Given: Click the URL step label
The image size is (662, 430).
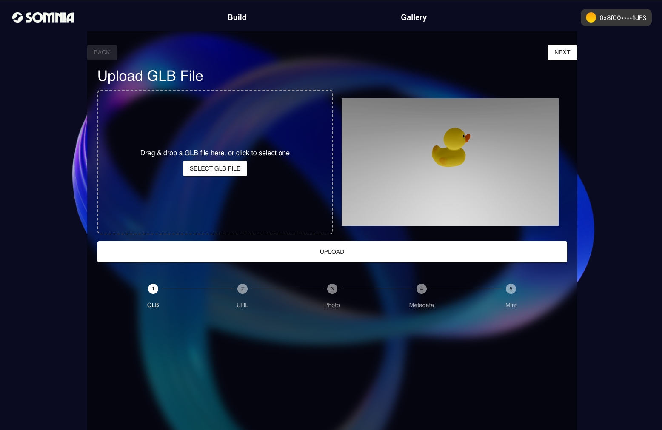Looking at the screenshot, I should [x=243, y=305].
